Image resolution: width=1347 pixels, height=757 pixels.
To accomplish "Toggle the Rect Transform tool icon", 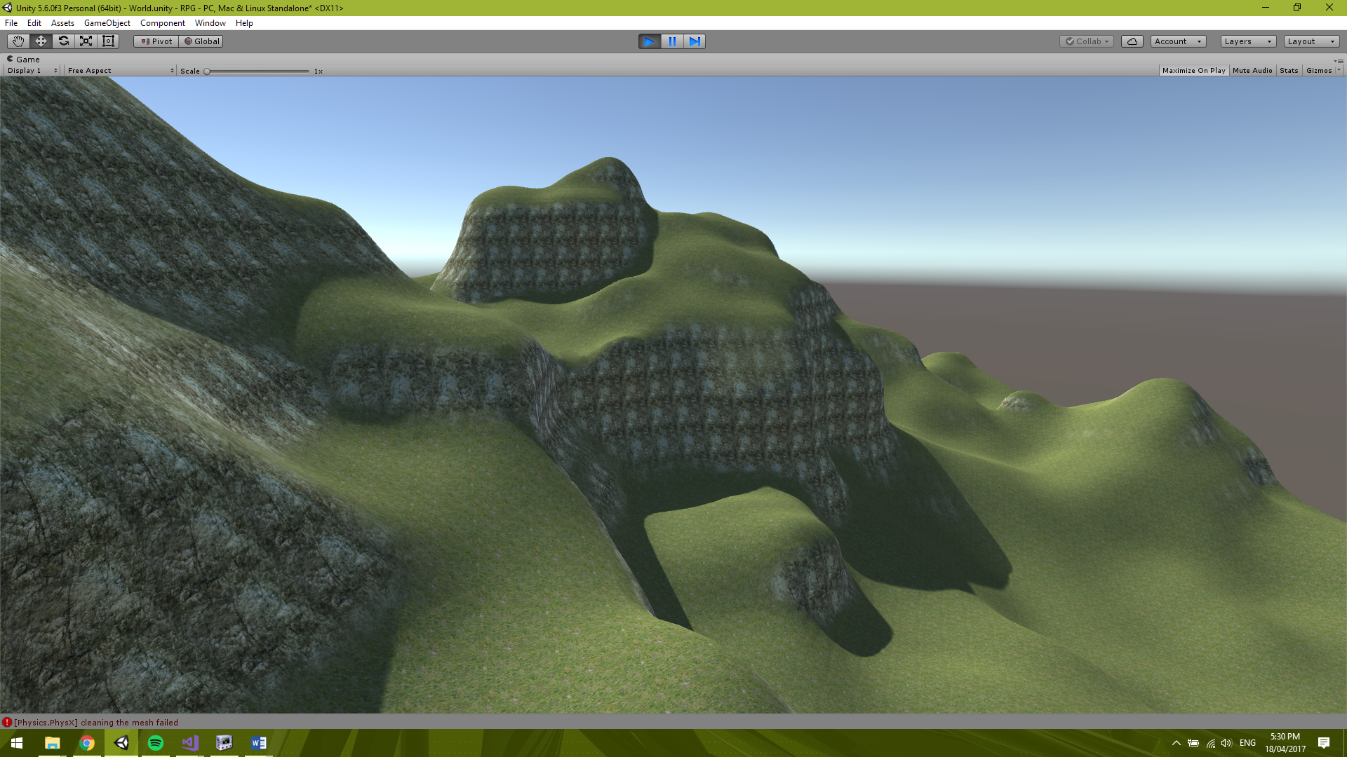I will 108,41.
